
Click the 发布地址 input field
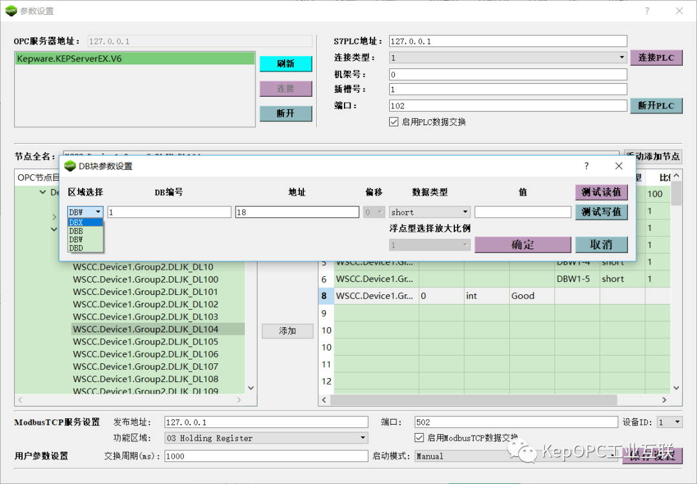click(267, 422)
